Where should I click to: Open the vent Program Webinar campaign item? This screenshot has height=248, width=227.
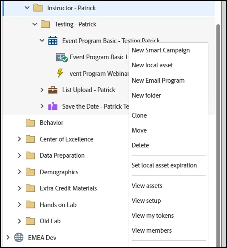click(99, 74)
